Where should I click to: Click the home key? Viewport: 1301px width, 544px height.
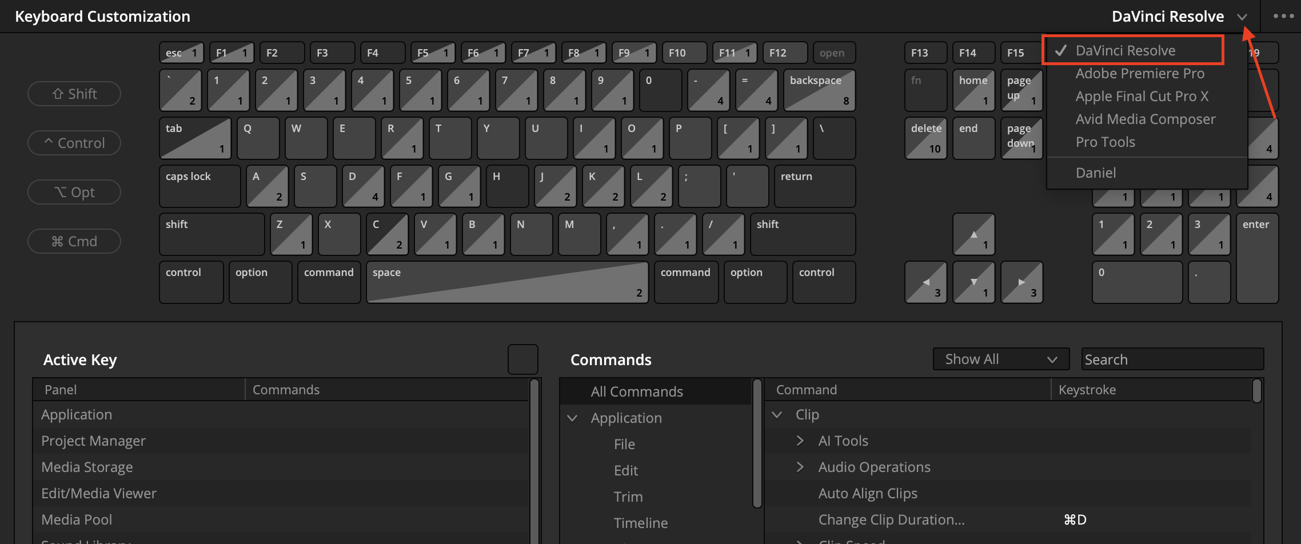pos(974,90)
